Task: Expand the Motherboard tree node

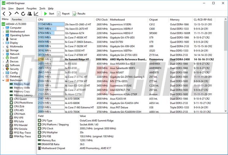Action: 3,31
